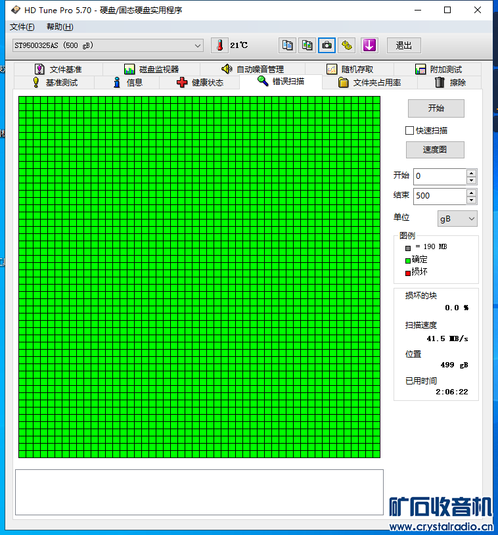Save screenshot with the camera icon
The height and width of the screenshot is (535, 498).
pyautogui.click(x=327, y=45)
